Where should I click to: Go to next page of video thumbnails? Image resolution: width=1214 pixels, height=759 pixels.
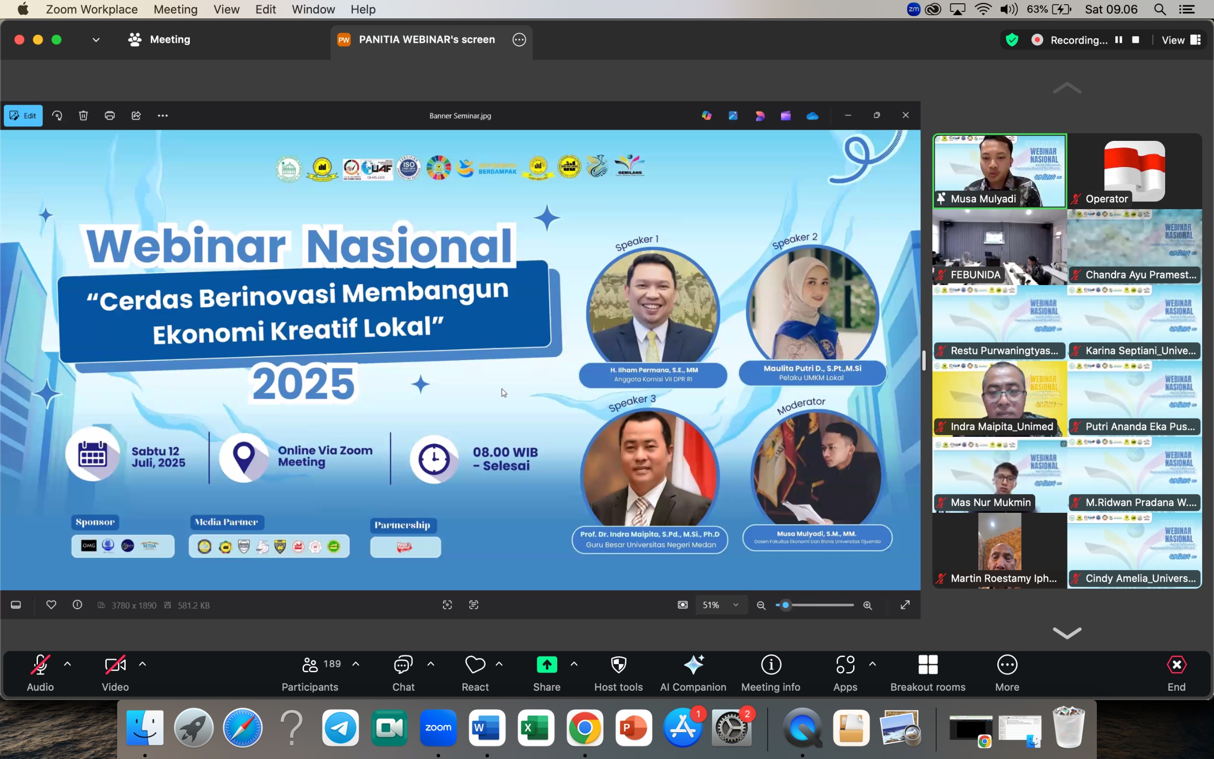click(x=1067, y=633)
